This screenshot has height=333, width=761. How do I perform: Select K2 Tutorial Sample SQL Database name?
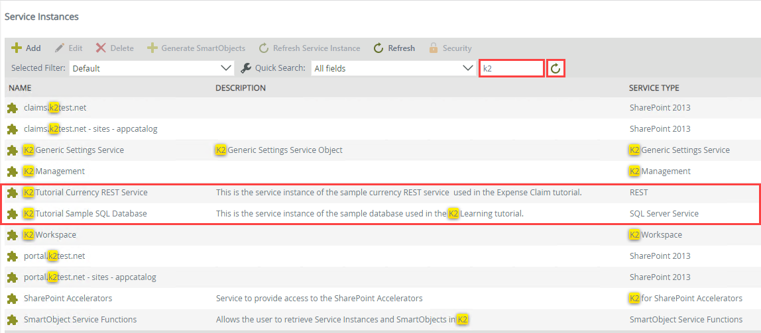point(85,214)
